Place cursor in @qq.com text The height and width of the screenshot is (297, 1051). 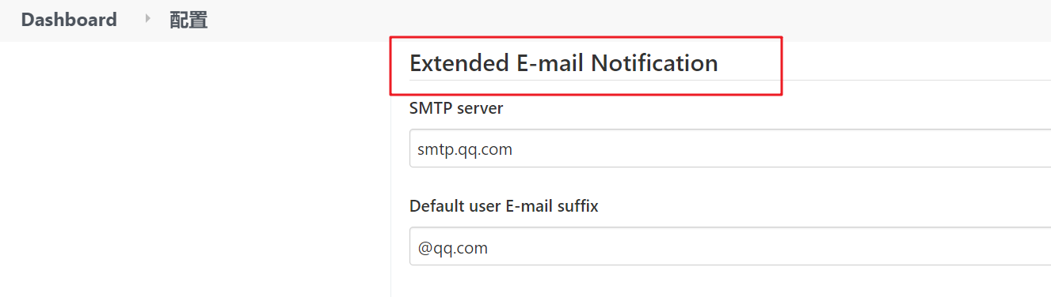[x=453, y=248]
